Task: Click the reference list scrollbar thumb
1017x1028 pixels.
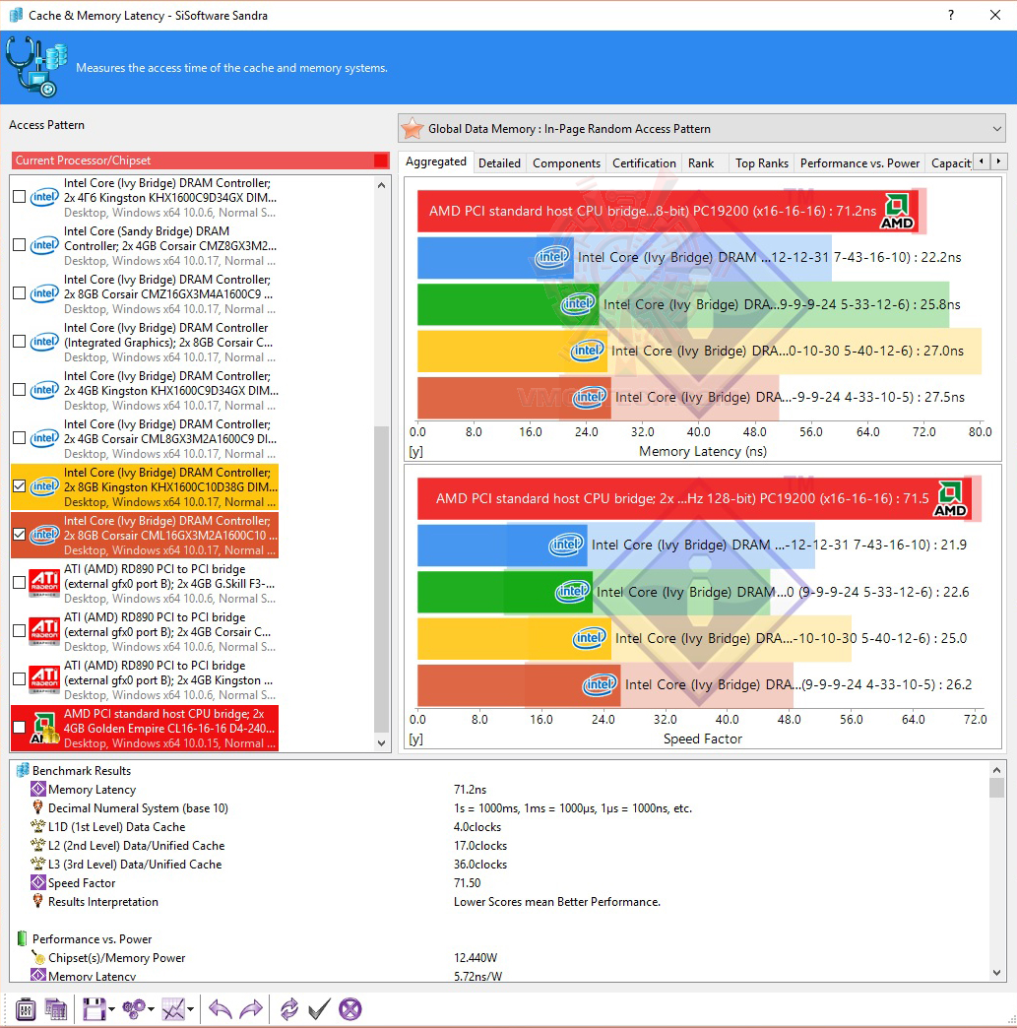Action: (382, 579)
